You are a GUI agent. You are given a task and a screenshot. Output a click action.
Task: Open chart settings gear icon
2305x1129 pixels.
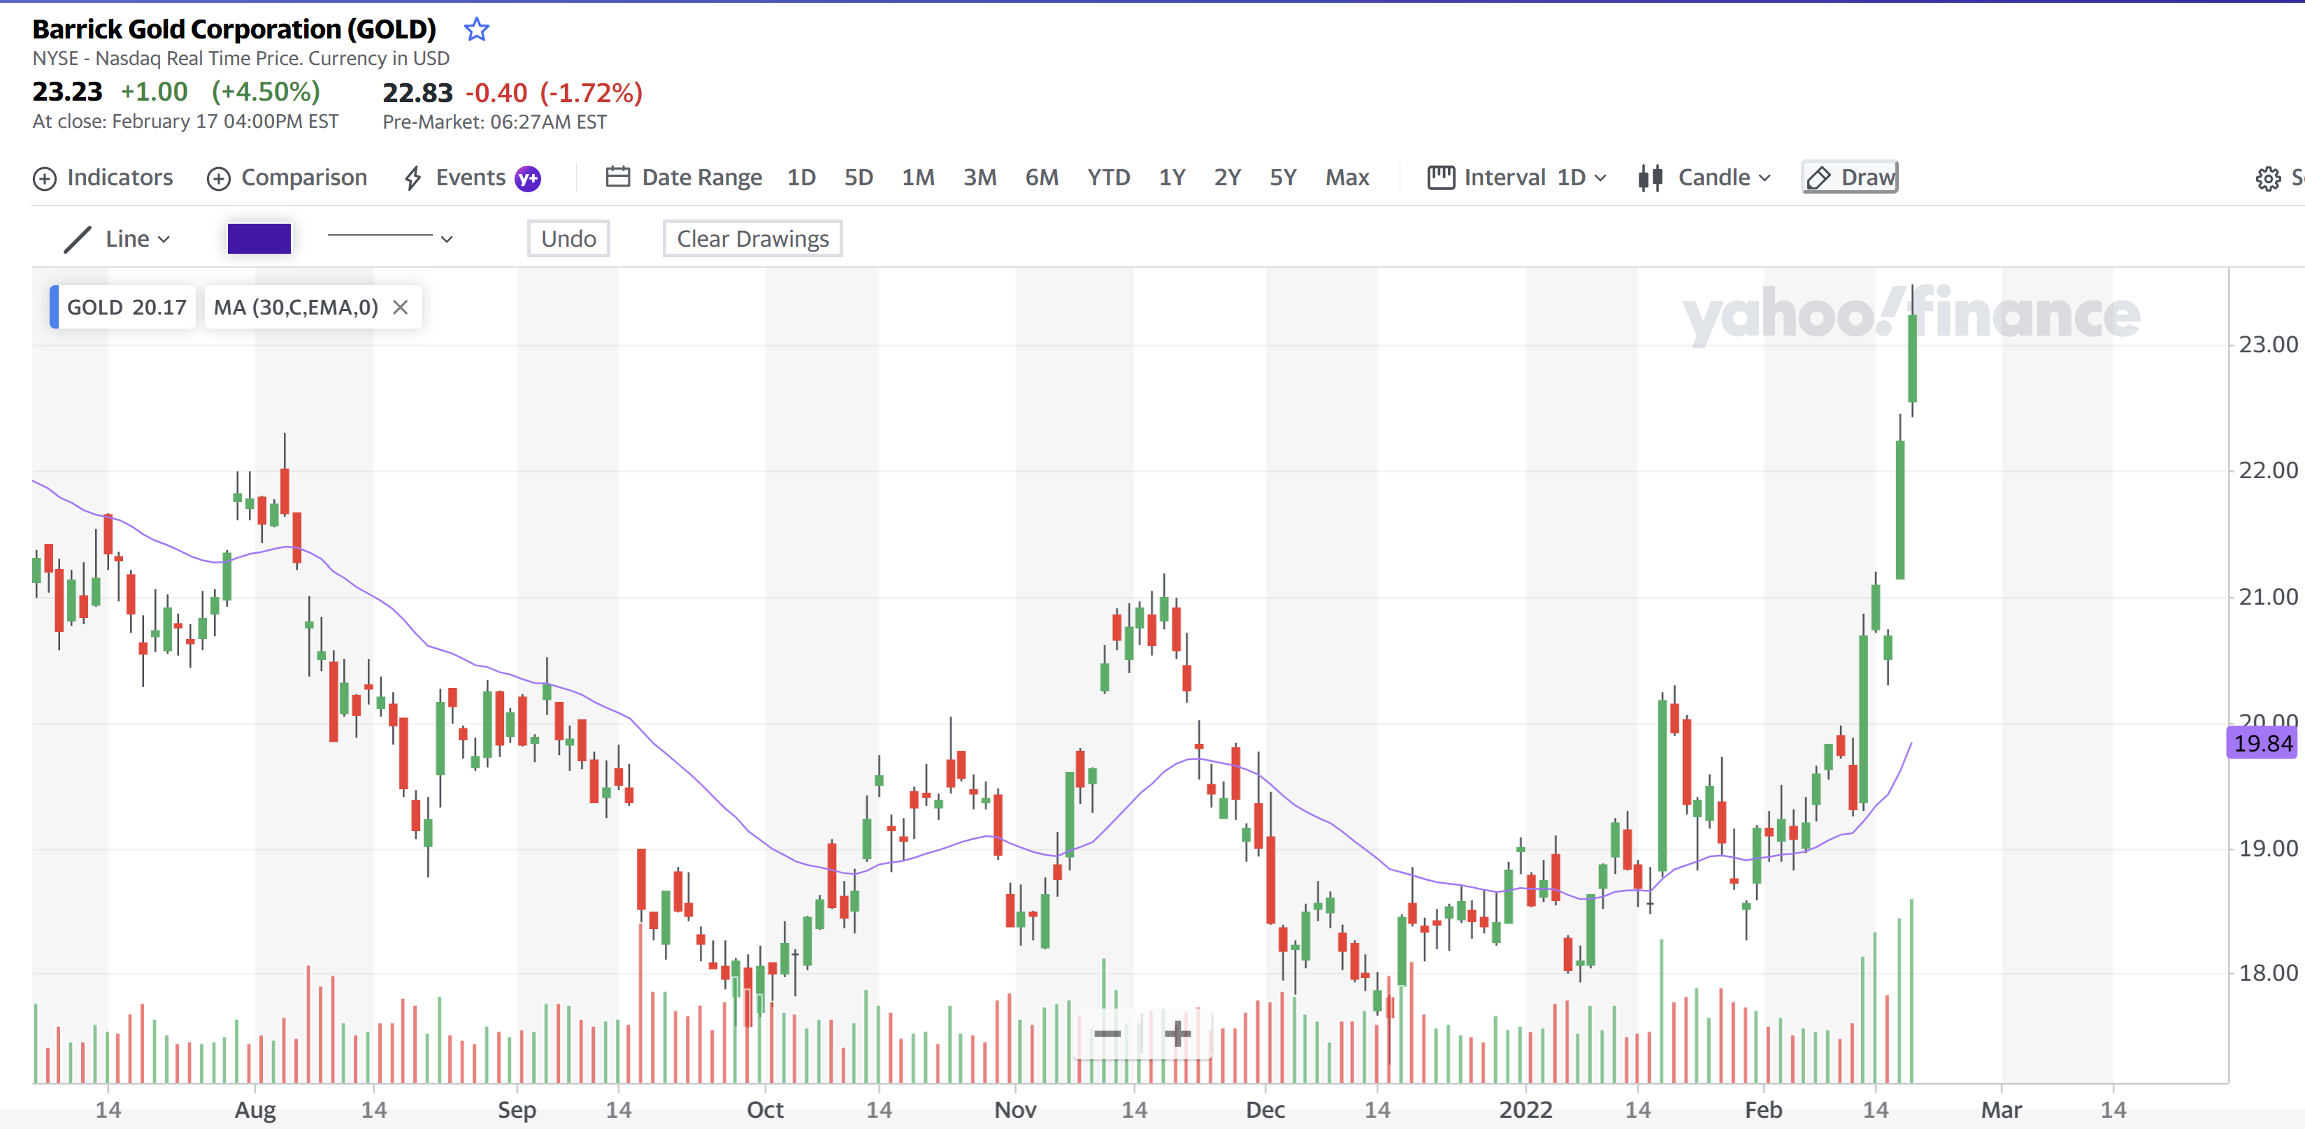[2267, 179]
